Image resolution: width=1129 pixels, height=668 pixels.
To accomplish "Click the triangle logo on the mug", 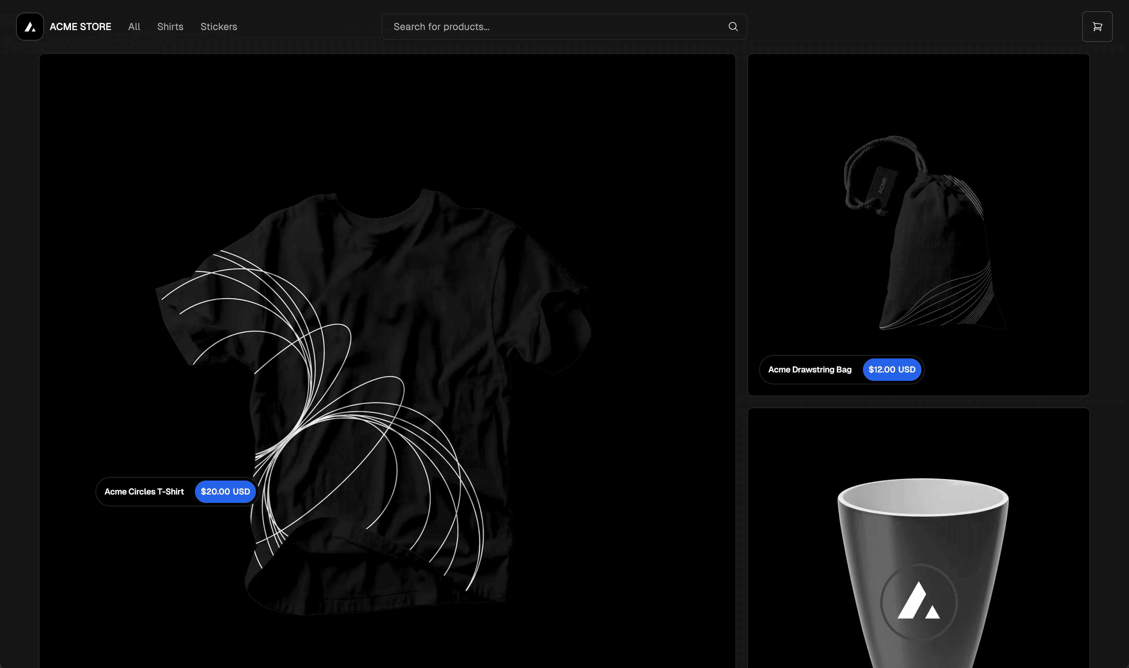I will tap(918, 602).
